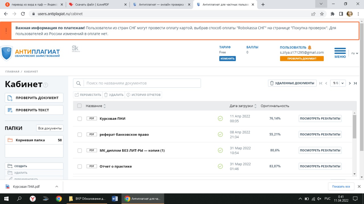Screen dimensions: 364x204
Task: Open Word from the Windows taskbar
Action: coord(115,199)
